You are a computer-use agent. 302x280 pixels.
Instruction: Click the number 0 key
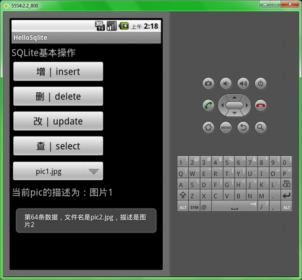coord(286,161)
